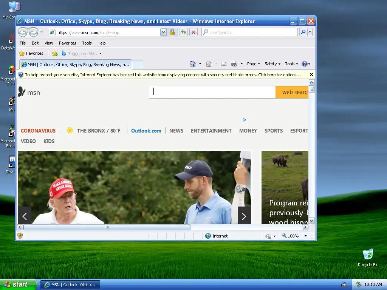Show previous slide with left chevron
Viewport: 387px width, 290px height.
25,216
